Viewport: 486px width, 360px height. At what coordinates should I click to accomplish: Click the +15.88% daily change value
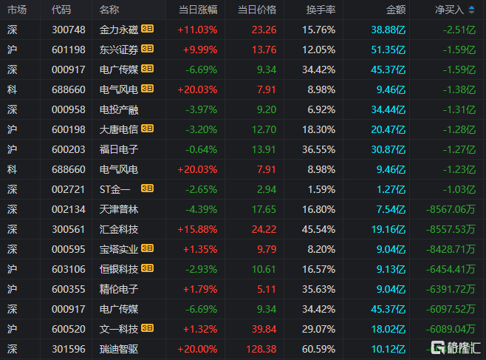(197, 229)
